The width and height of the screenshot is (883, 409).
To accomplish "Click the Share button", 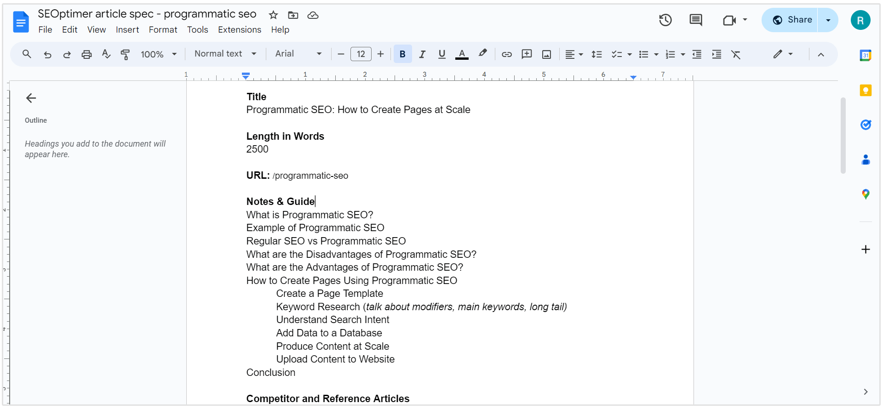I will coord(792,20).
